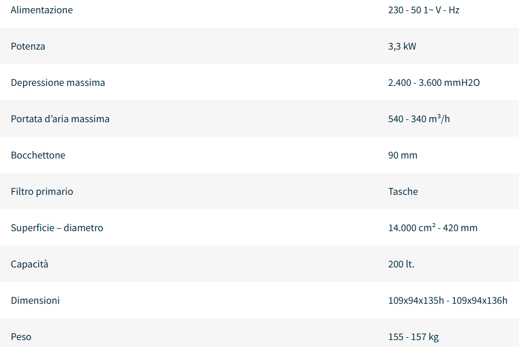Click the 230 - 50 1~ V - Hz value
Screen dimensions: 519x347
click(x=423, y=10)
